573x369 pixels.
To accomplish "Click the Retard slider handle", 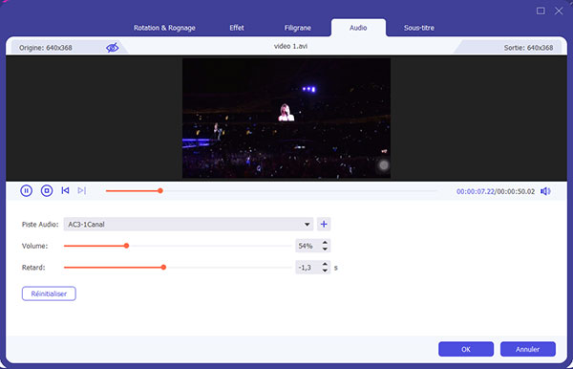I will click(x=163, y=268).
